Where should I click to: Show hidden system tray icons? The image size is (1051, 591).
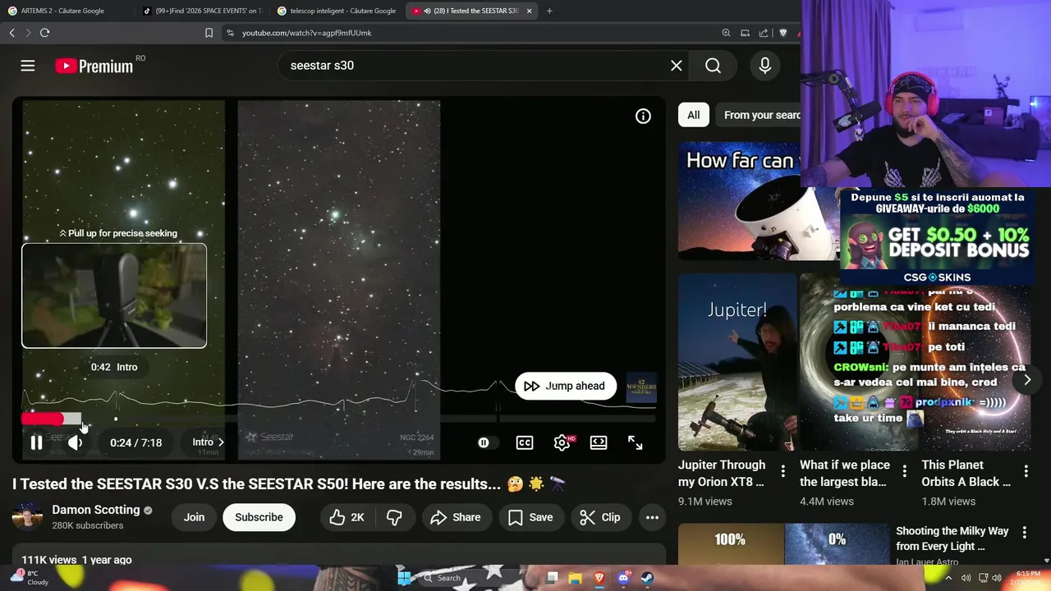(948, 578)
